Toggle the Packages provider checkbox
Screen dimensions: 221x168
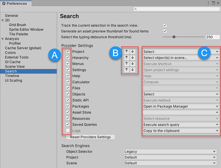click(68, 106)
